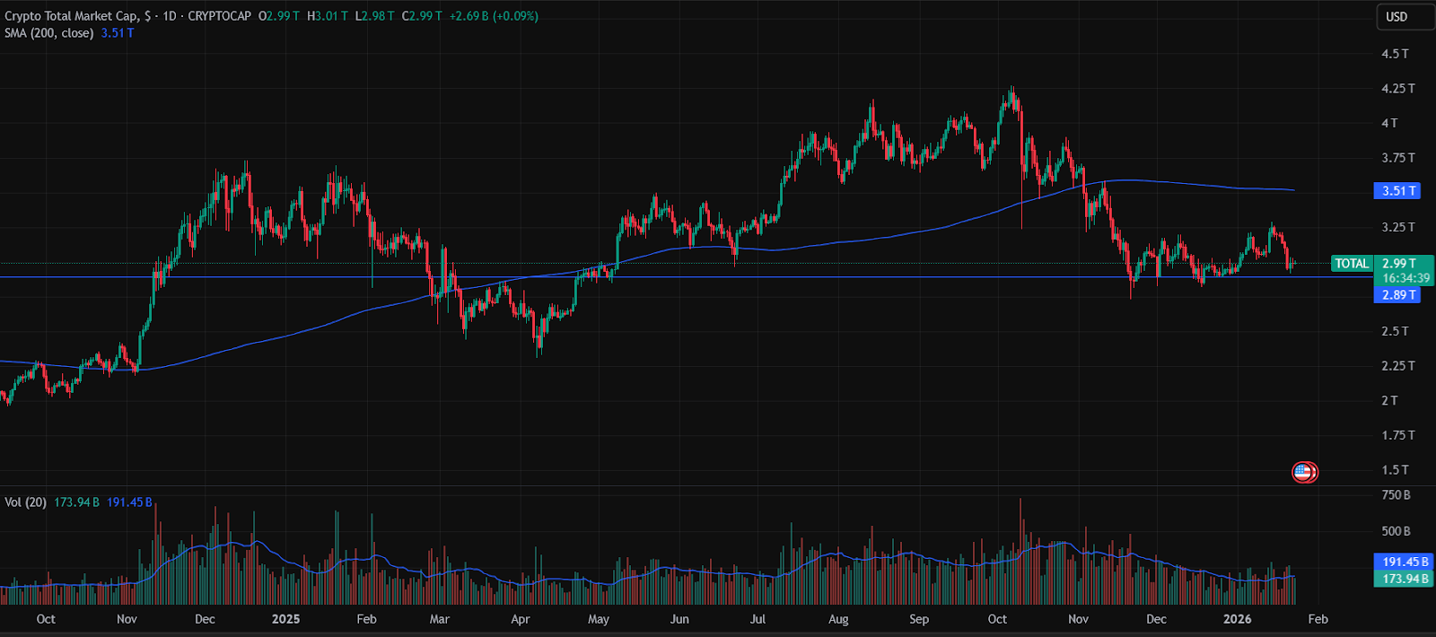Screen dimensions: 1436x637
Task: Open the USD currency selector
Action: [1405, 17]
